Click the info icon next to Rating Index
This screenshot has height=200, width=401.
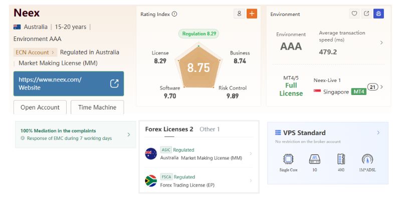(174, 14)
